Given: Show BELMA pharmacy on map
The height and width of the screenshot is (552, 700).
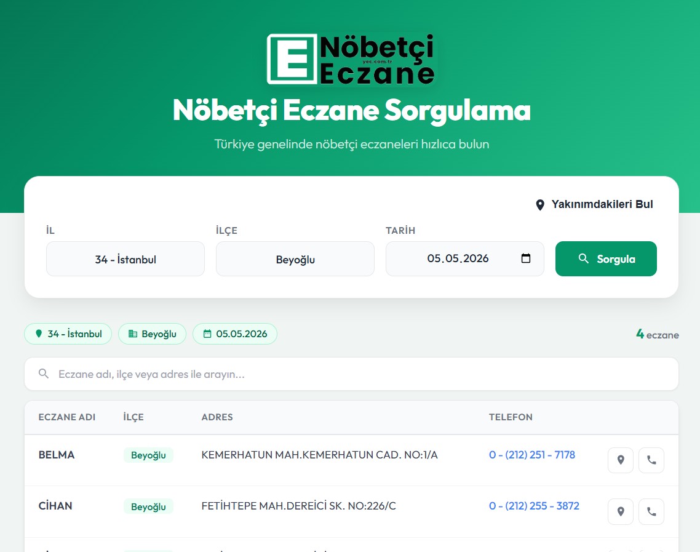Looking at the screenshot, I should tap(621, 460).
